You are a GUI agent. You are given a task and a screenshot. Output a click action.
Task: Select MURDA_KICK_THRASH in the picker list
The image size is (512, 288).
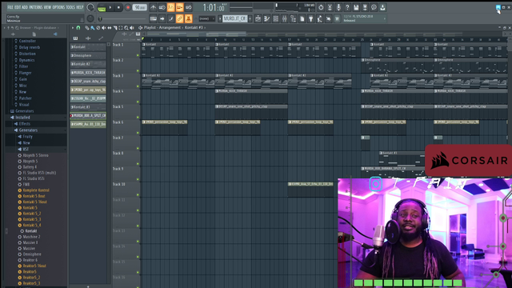tap(88, 73)
